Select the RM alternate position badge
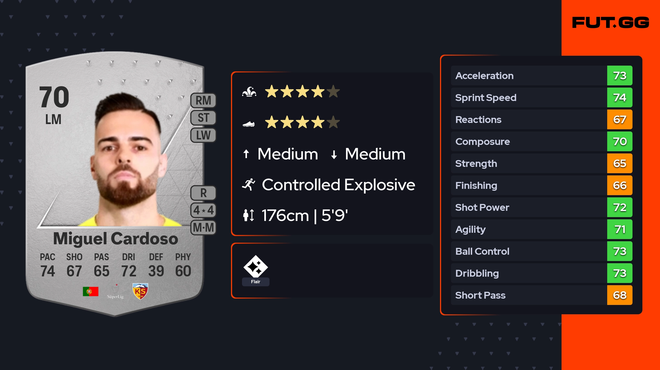This screenshot has width=660, height=370. click(x=203, y=100)
